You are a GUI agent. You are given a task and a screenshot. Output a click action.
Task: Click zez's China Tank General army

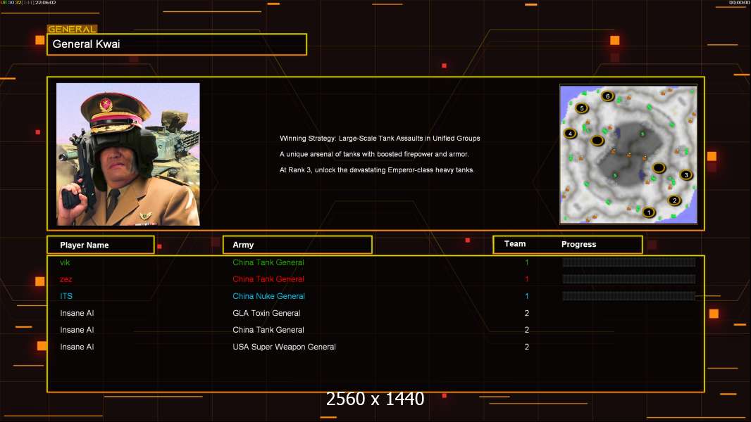coord(268,279)
